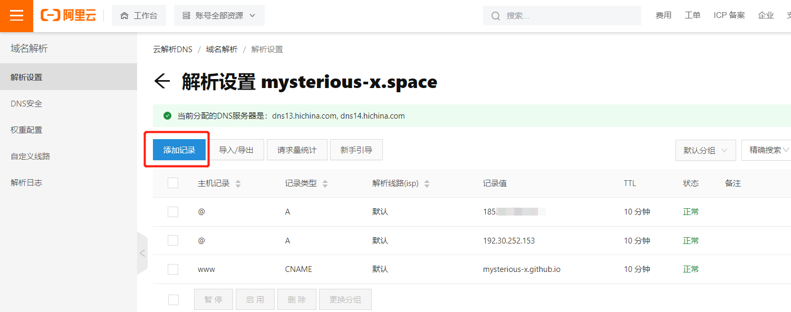Collapse the left sidebar with the chevron handle
Screen dimensions: 791x312
tap(142, 253)
